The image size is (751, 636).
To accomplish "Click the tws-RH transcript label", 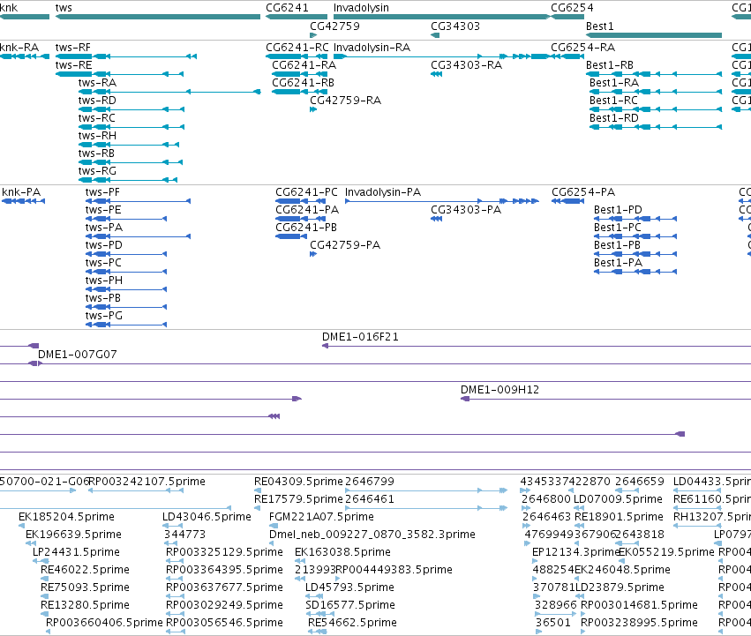I will tap(97, 136).
